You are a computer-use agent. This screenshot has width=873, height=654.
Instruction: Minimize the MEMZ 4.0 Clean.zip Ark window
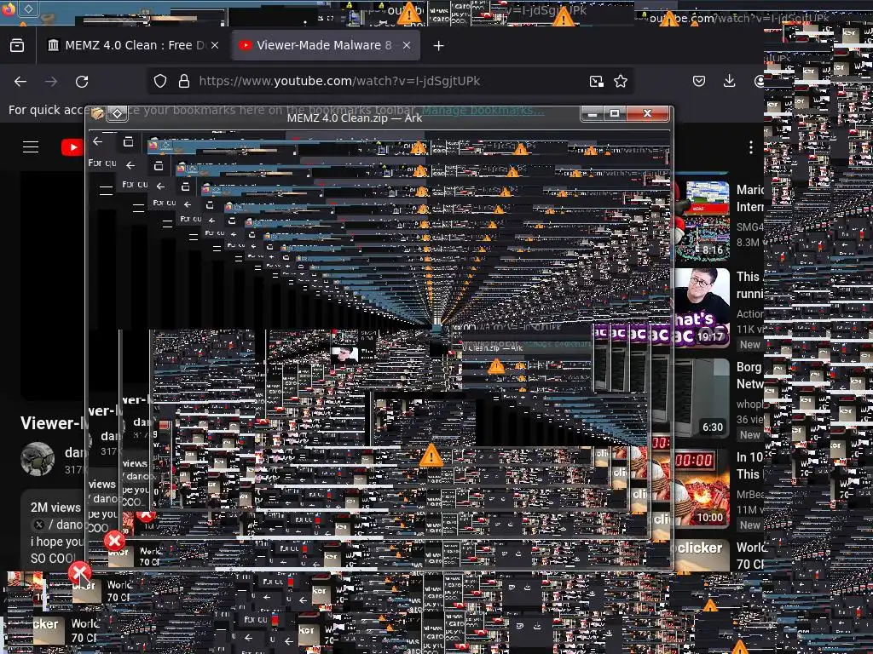(593, 114)
